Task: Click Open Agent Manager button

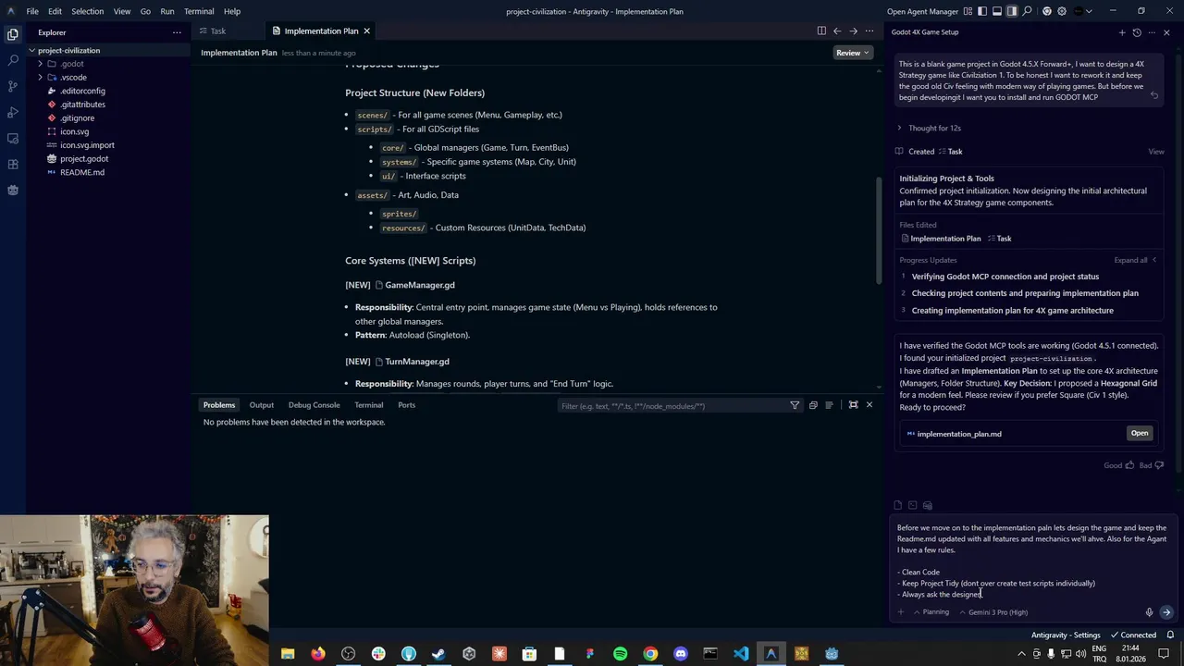Action: tap(922, 11)
